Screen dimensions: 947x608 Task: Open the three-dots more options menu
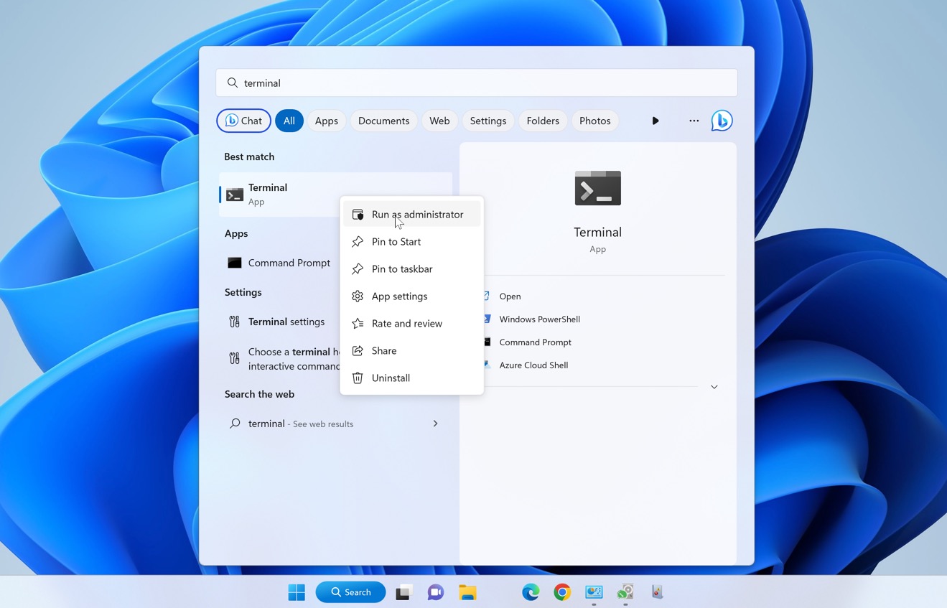click(694, 121)
